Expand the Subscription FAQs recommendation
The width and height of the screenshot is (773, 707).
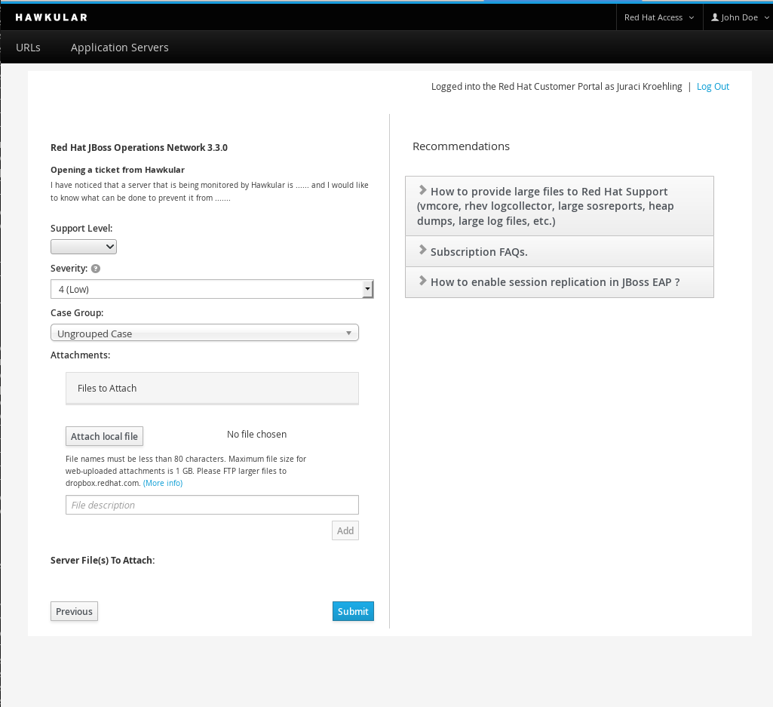(559, 251)
